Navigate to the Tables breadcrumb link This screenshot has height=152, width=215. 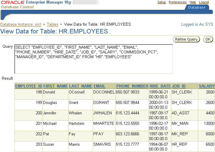click(x=53, y=24)
